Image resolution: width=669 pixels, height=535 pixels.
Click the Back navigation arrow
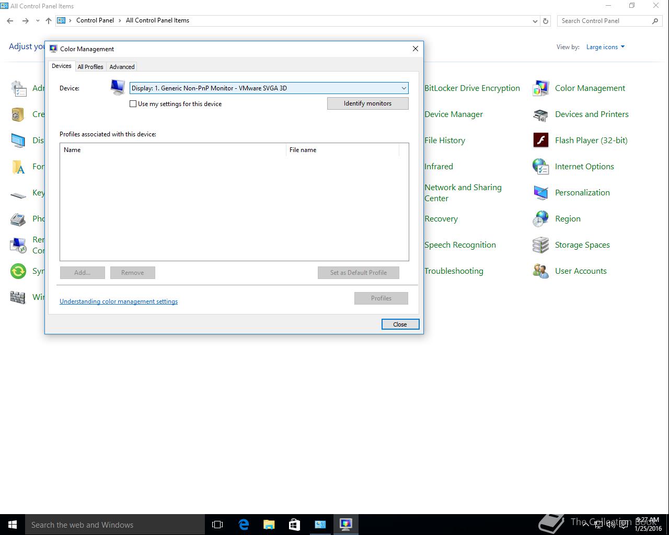pos(10,21)
